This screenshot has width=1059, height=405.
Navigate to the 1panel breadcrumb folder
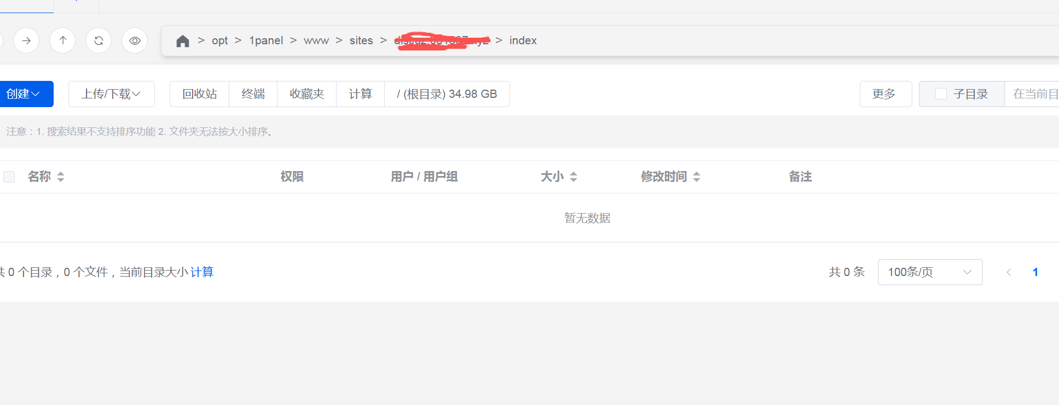266,40
